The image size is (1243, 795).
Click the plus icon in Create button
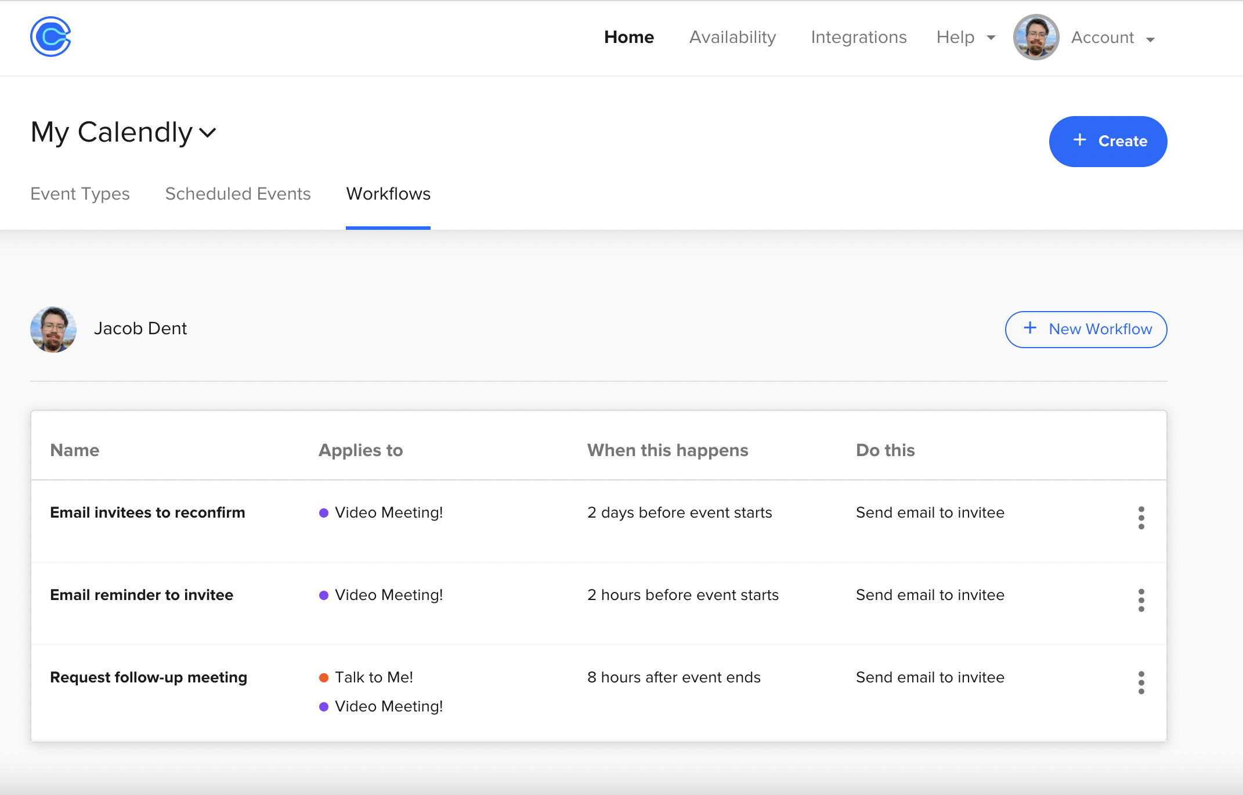coord(1079,140)
